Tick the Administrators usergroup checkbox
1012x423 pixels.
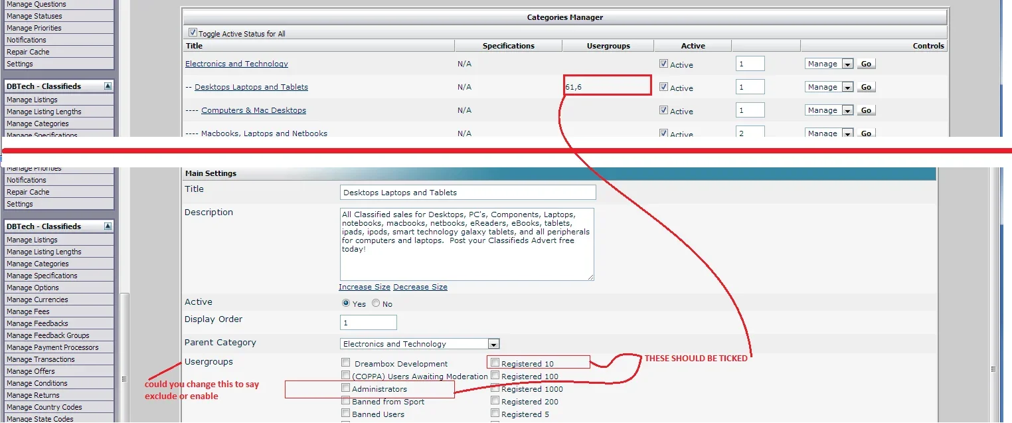pos(345,388)
